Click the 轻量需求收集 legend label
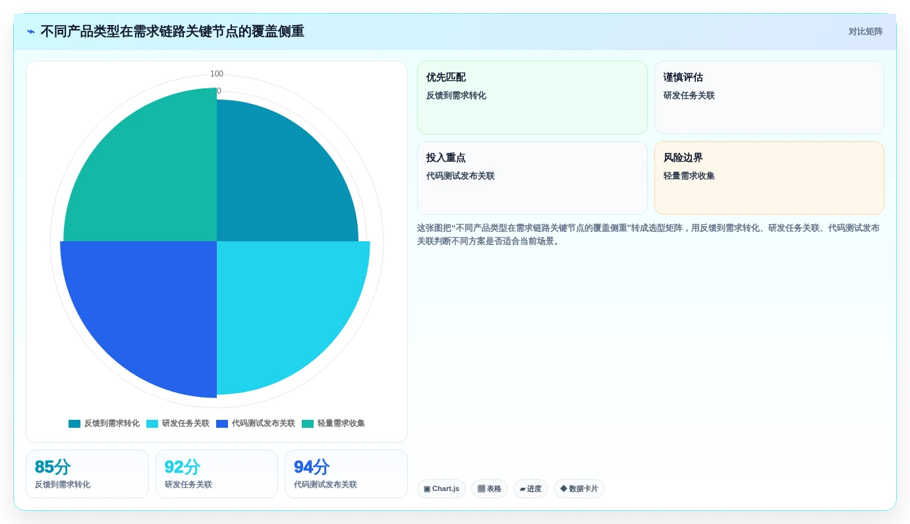 (341, 424)
